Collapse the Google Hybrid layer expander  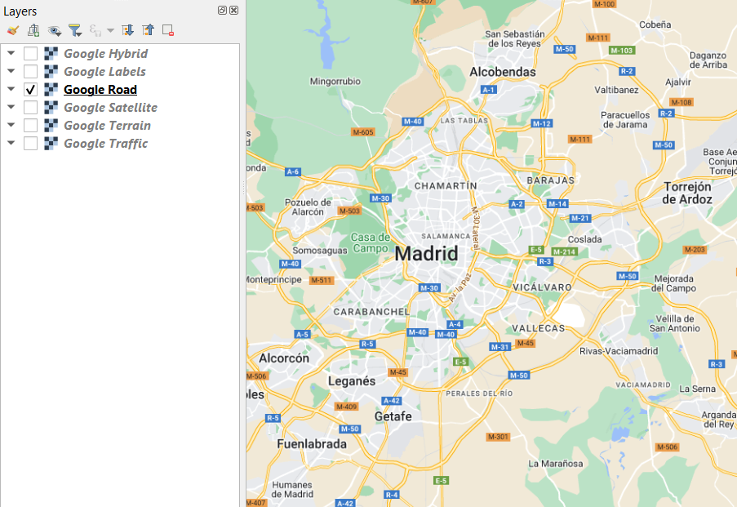pyautogui.click(x=11, y=53)
